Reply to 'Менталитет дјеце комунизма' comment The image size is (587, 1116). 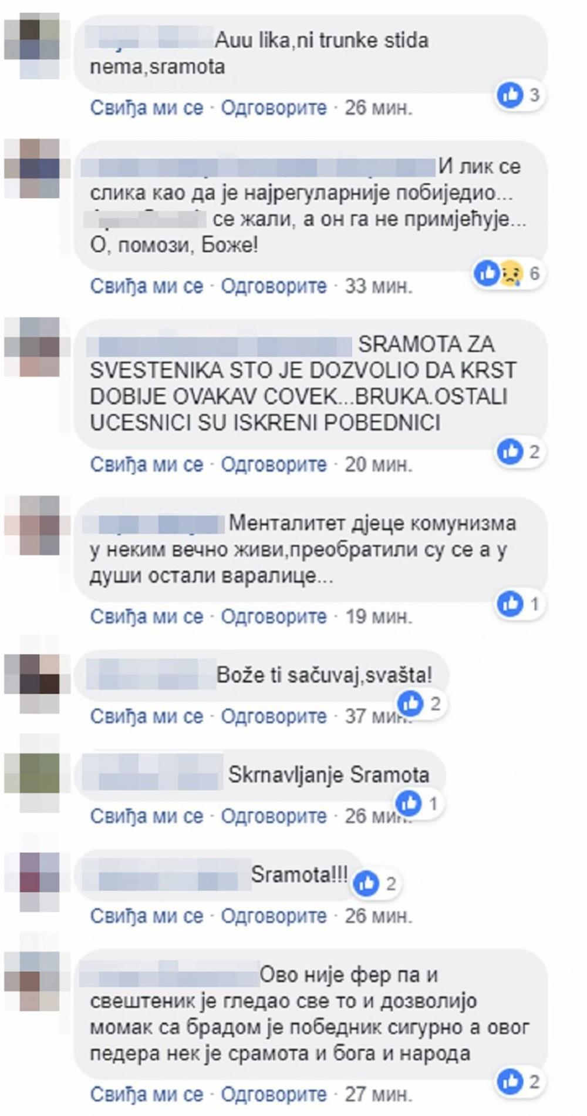[x=274, y=616]
